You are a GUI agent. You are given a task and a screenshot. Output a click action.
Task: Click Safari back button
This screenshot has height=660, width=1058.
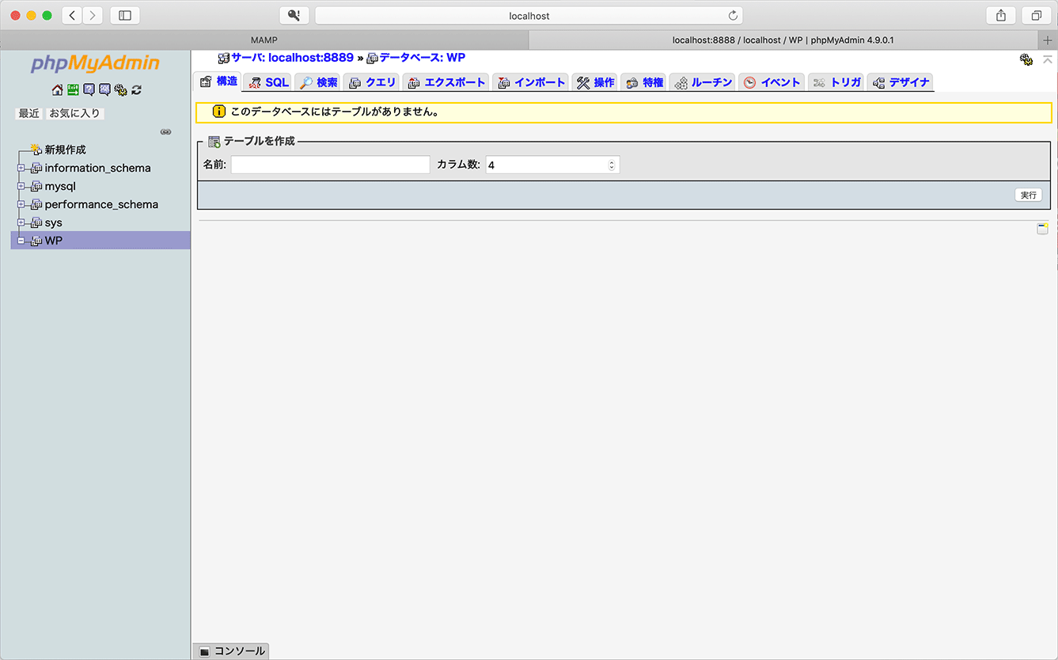72,15
